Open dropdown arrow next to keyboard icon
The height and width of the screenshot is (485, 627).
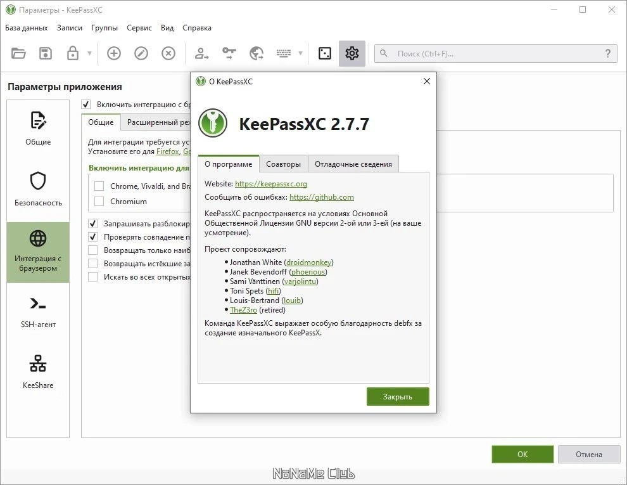(300, 53)
